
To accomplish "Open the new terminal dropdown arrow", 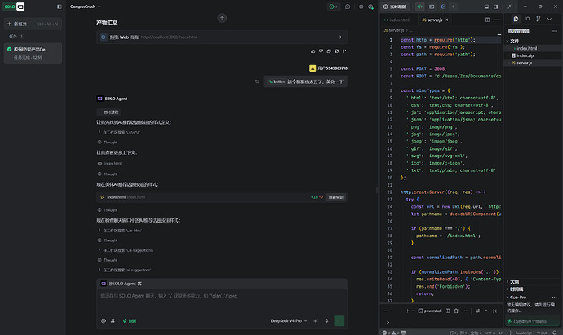I will 413,311.
